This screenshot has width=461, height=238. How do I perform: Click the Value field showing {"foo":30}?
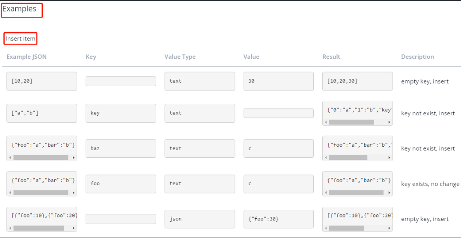tap(278, 219)
